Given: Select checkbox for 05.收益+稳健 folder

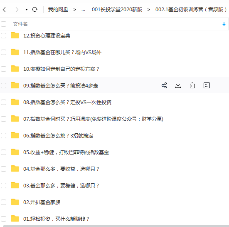Looking at the screenshot, I should click(x=3, y=152).
